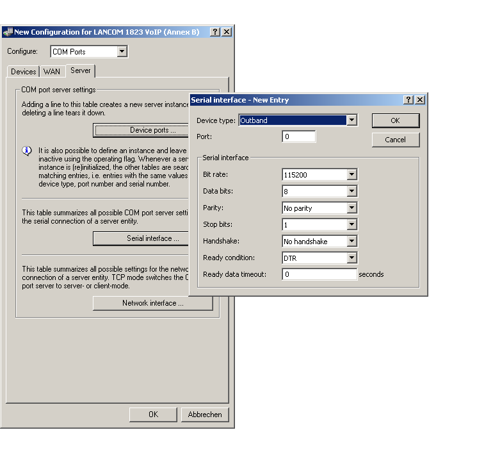Open the Device type dropdown

351,120
